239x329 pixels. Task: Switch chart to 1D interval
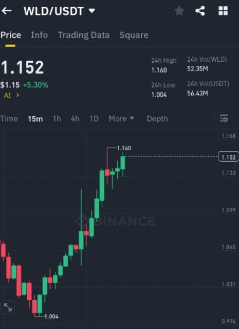(x=94, y=119)
